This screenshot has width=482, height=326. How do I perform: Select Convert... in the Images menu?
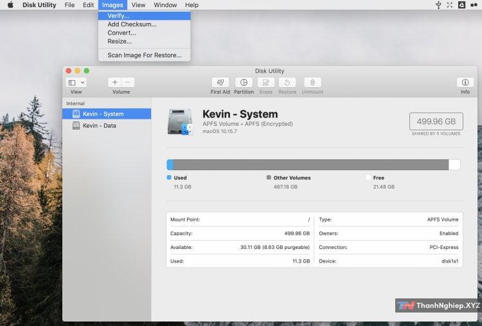[121, 33]
